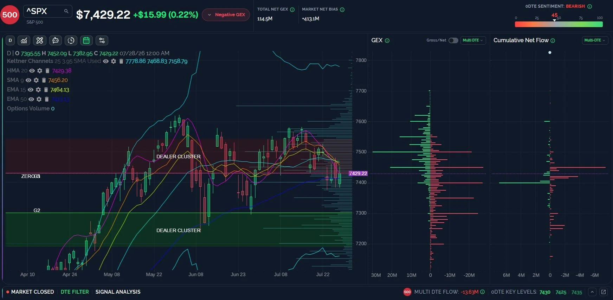The width and height of the screenshot is (613, 300).
Task: Click the lower DEALER CLUSTER label
Action: [x=179, y=230]
